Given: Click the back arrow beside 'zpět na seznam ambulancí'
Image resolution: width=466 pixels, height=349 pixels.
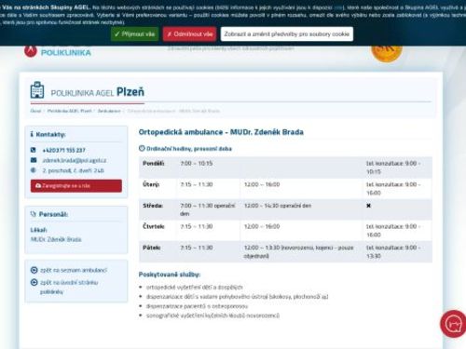Looking at the screenshot, I should click(x=34, y=270).
